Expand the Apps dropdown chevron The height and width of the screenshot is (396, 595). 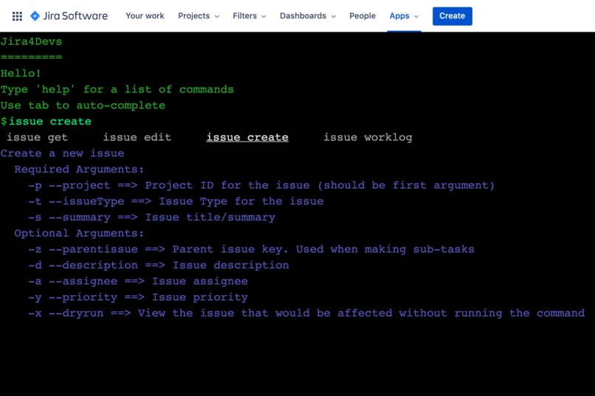pos(416,16)
